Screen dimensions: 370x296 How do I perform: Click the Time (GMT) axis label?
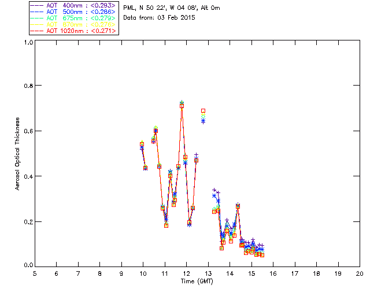point(197,282)
